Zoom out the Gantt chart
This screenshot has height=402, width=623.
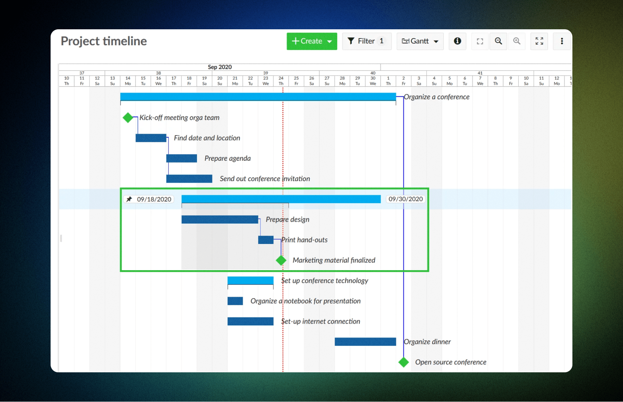[499, 41]
